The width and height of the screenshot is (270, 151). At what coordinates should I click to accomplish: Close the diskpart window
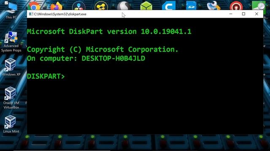coord(256,14)
